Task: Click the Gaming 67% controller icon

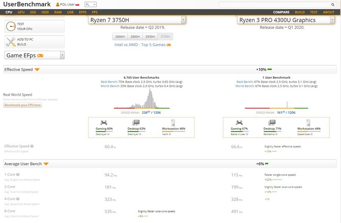Action: pos(239,123)
